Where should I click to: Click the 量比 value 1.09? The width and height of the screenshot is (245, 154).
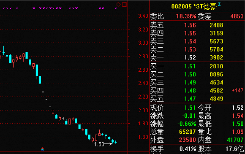(238, 132)
